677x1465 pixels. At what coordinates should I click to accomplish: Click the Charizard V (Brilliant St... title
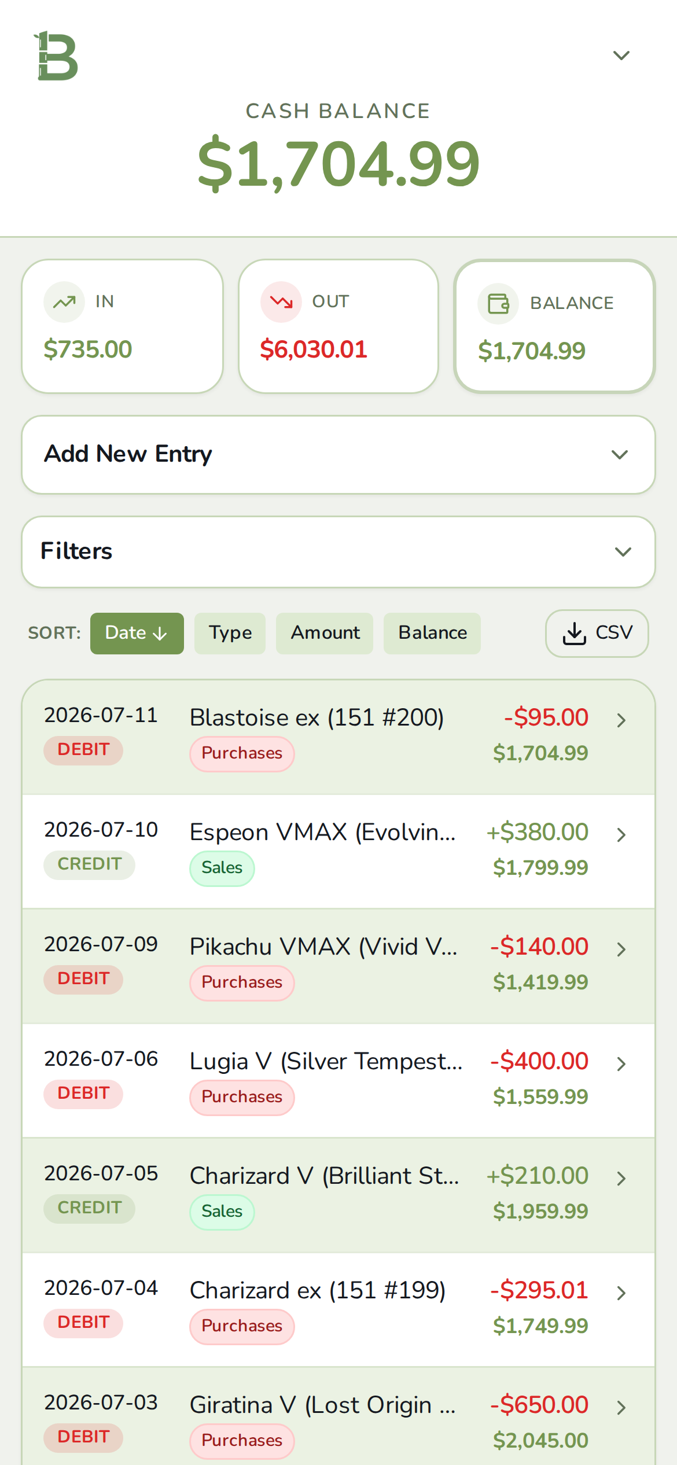(x=325, y=1176)
